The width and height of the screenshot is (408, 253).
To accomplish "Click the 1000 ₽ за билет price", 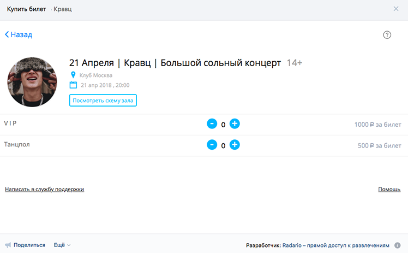I will click(377, 125).
